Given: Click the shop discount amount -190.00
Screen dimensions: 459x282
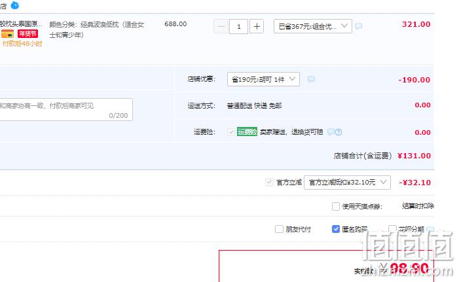Looking at the screenshot, I should [x=414, y=80].
